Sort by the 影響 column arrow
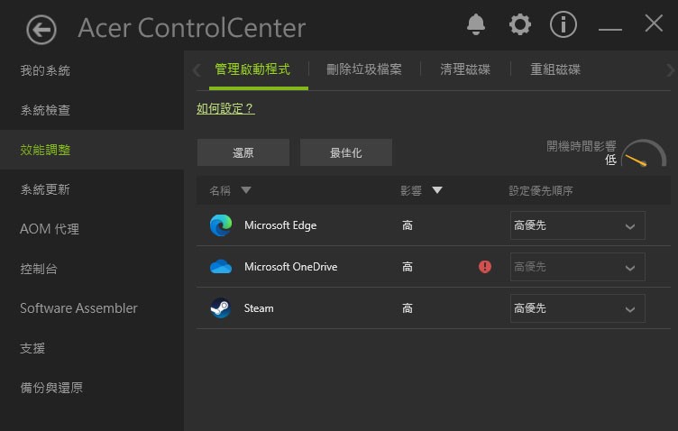This screenshot has height=431, width=678. pyautogui.click(x=437, y=190)
